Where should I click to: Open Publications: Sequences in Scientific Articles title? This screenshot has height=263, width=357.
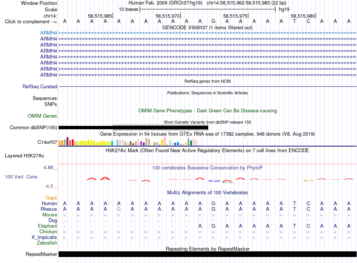coord(207,93)
